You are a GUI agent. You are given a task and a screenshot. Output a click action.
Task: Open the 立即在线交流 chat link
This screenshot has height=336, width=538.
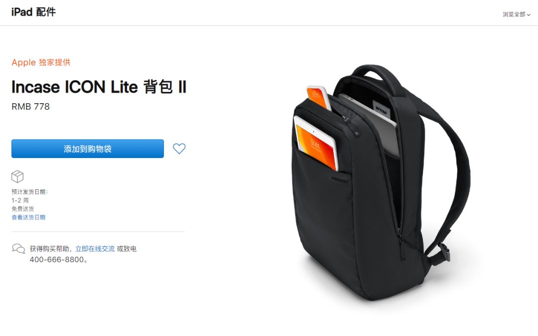[95, 249]
